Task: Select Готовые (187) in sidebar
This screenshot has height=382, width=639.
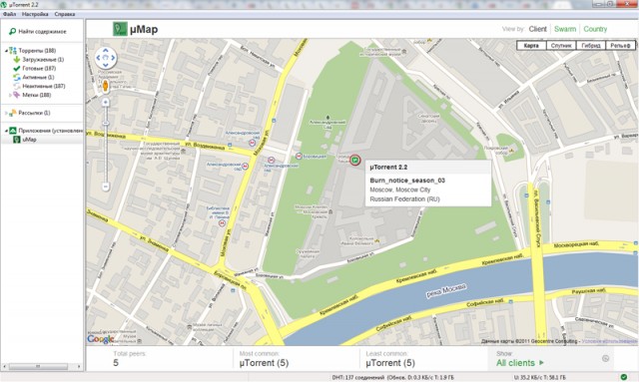Action: 39,69
